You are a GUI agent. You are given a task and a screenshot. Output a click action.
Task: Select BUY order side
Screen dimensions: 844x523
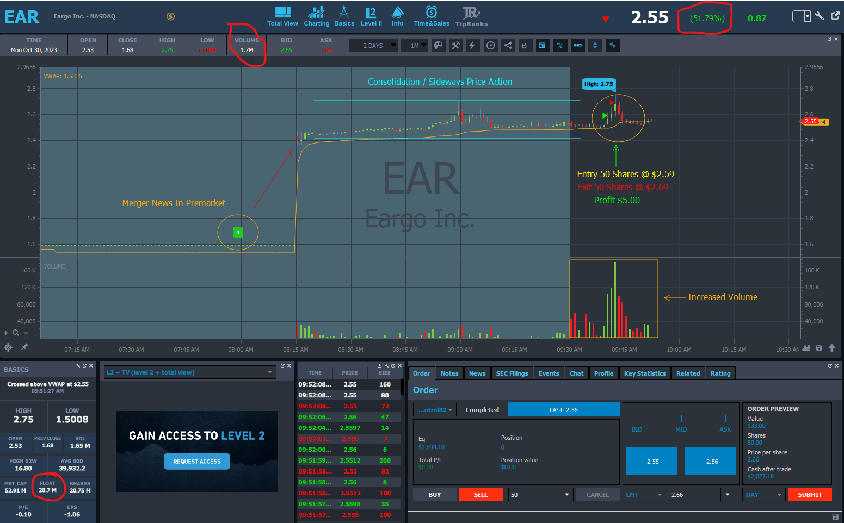tap(435, 495)
